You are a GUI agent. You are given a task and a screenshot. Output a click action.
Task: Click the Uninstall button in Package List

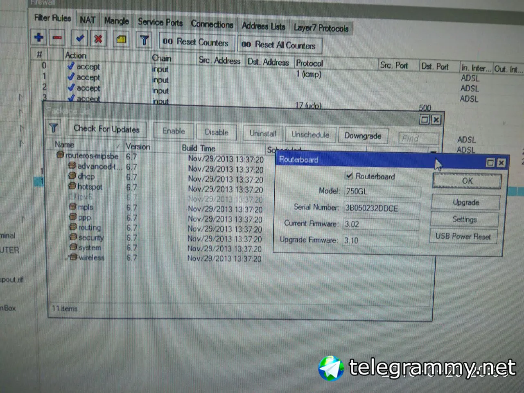[263, 133]
